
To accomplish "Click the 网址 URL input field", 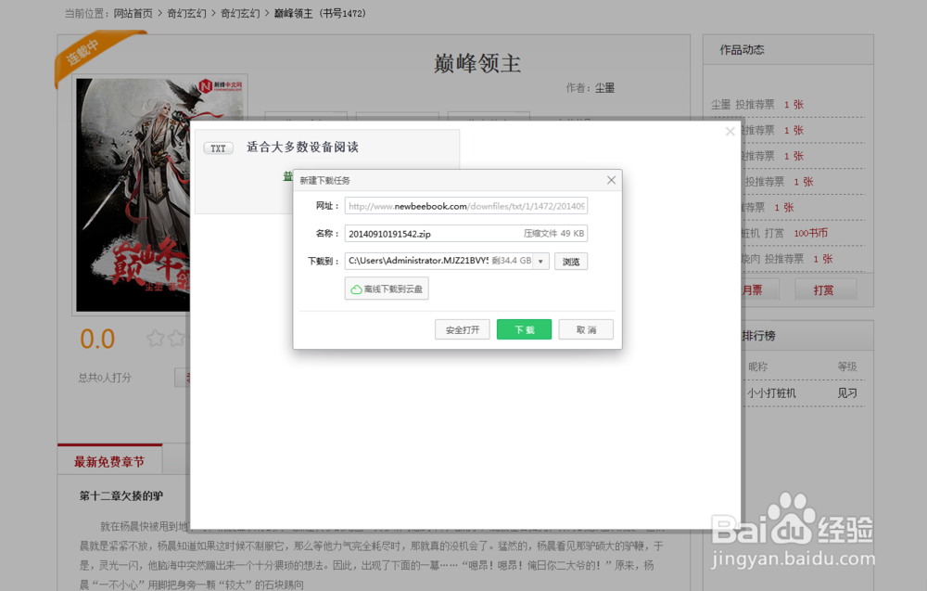I will (466, 206).
